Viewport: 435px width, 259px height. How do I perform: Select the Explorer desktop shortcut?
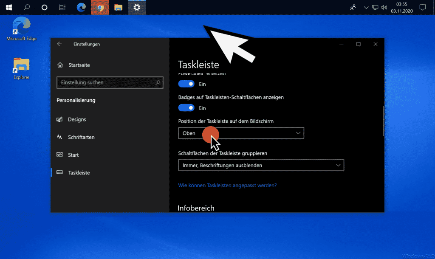click(21, 68)
